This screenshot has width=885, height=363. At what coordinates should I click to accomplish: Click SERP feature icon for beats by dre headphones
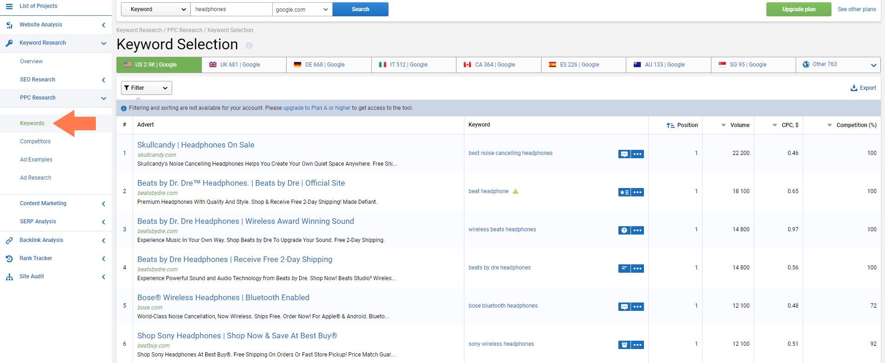(x=624, y=269)
